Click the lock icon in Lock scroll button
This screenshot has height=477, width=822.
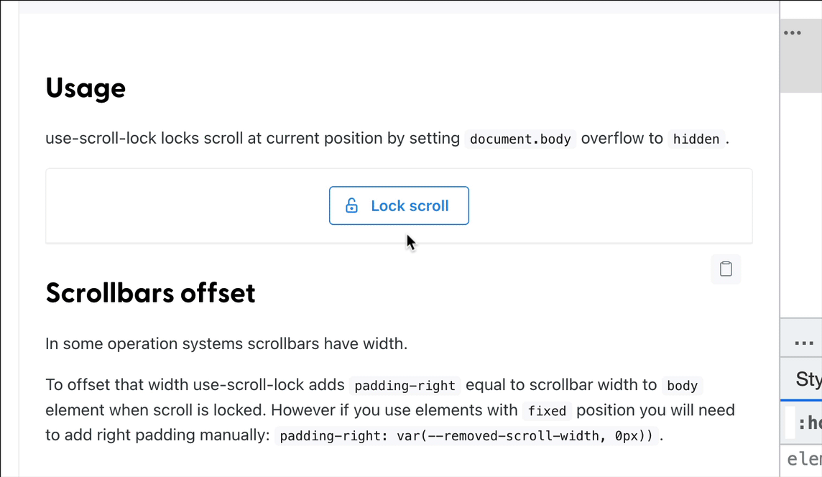coord(351,205)
